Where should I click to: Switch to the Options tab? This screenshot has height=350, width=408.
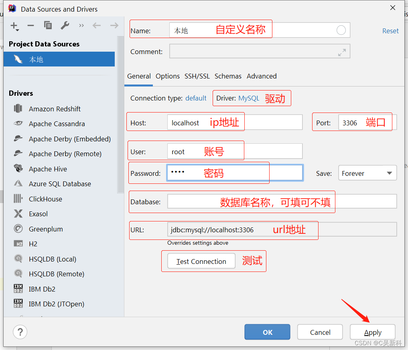click(168, 76)
